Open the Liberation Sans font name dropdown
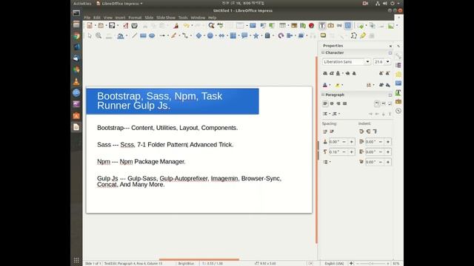Image resolution: width=474 pixels, height=266 pixels. point(367,62)
